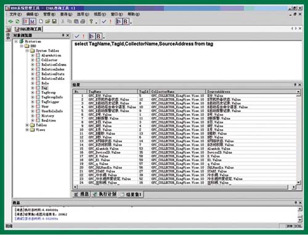
Task: Collapse the System Tables folder
Action: [x=27, y=50]
